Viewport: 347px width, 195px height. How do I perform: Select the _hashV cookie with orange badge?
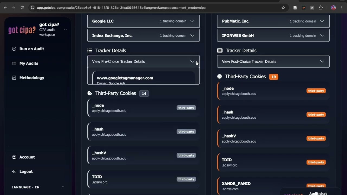273,138
